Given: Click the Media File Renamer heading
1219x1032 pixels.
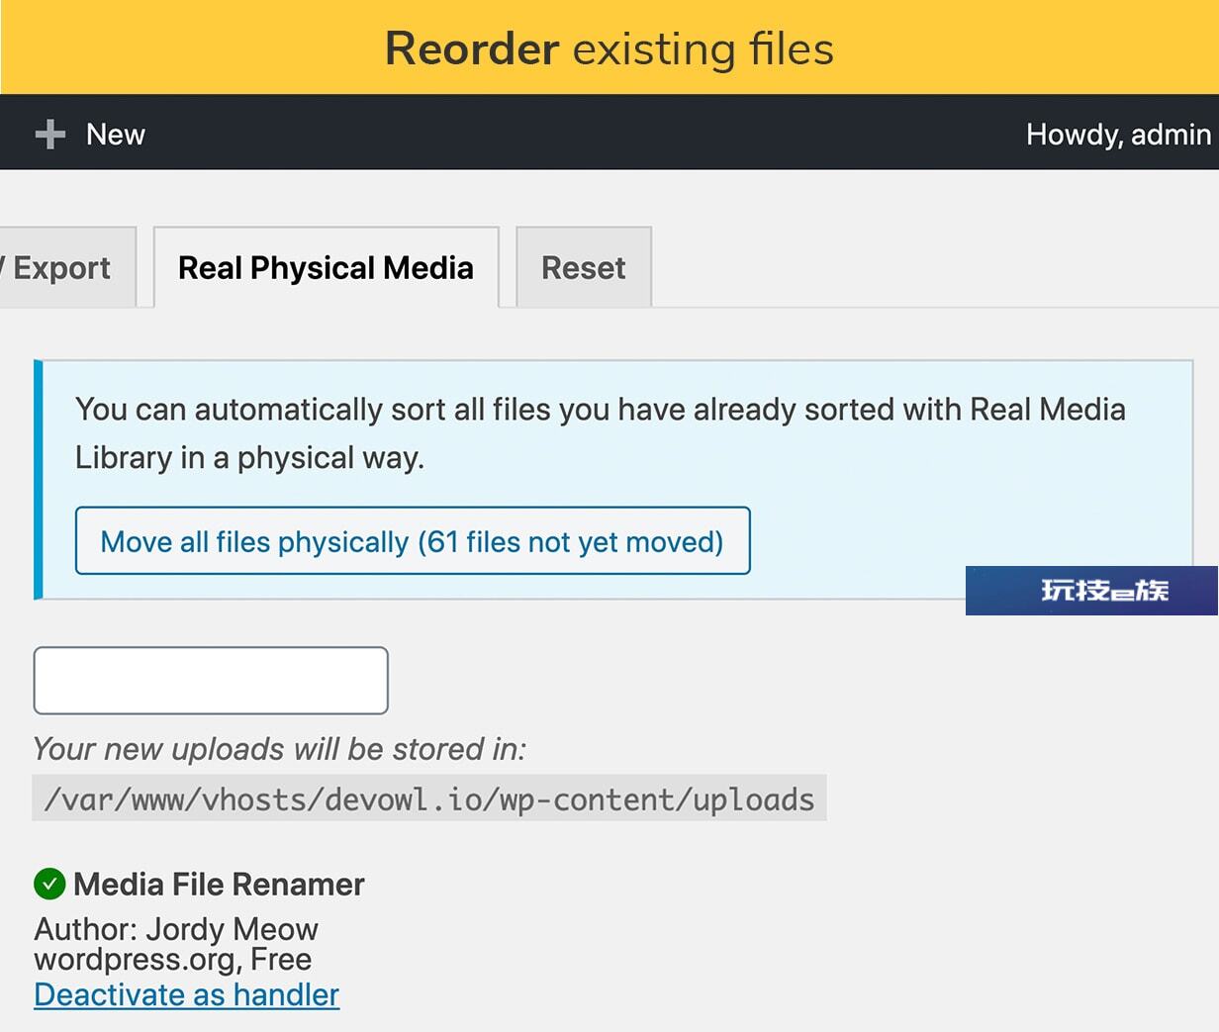Looking at the screenshot, I should (219, 884).
